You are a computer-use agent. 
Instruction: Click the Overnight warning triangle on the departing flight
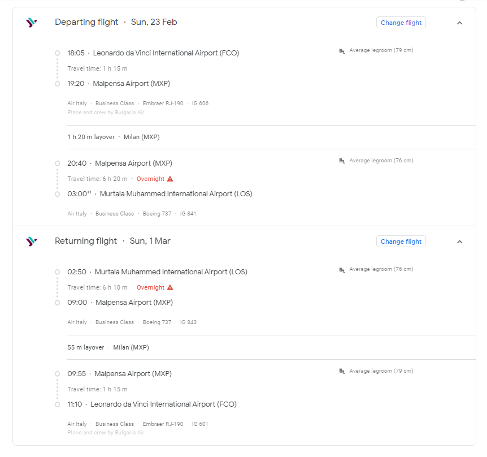(170, 179)
